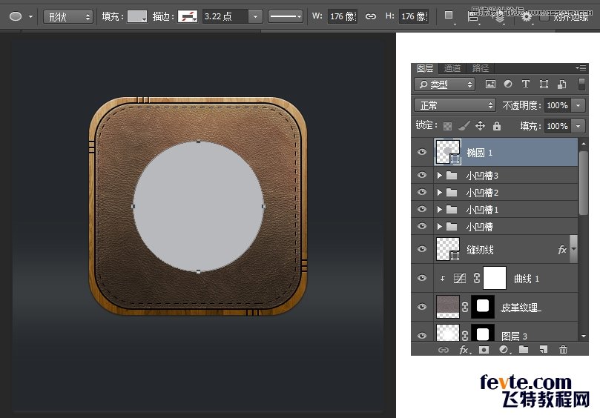Open the 填充 fill color swatch
The width and height of the screenshot is (600, 418).
(137, 16)
